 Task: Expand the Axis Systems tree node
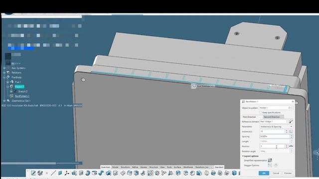[4, 68]
